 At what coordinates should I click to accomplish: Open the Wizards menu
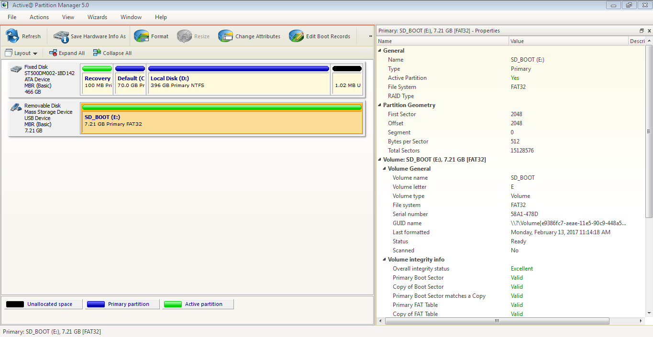tap(97, 17)
